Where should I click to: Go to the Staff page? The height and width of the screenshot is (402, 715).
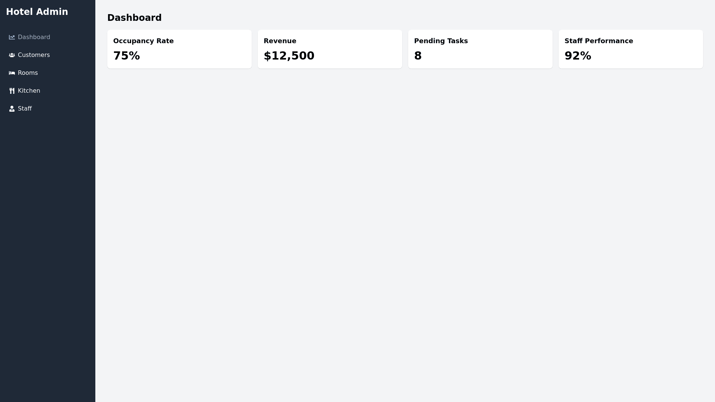tap(25, 108)
